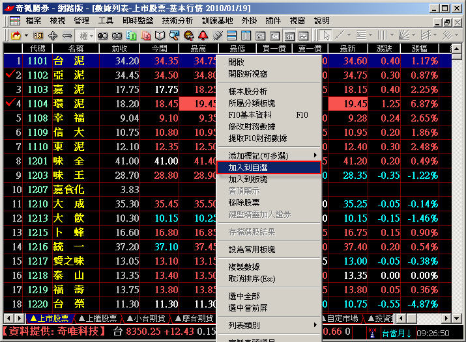Toggle the red checkmark on row 1104 環泥
466x342 pixels.
coord(8,103)
